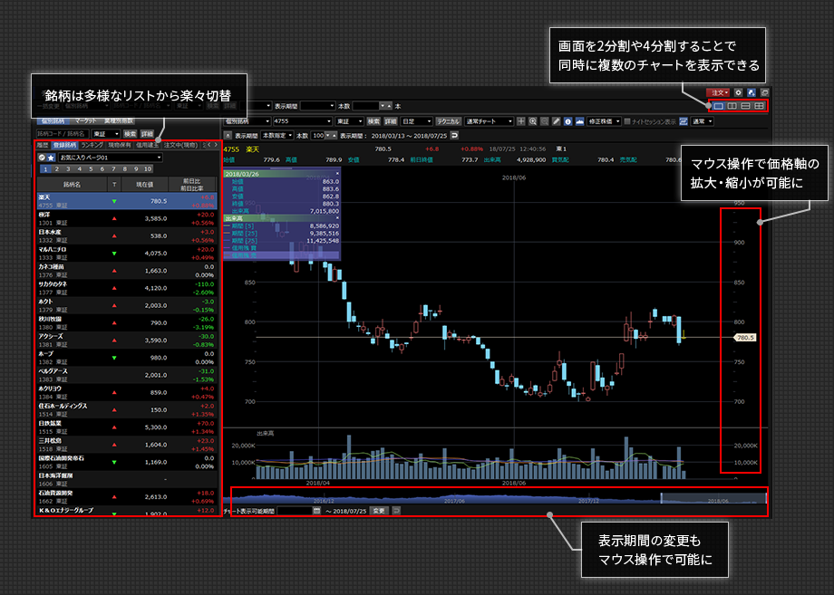Screen dimensions: 834x595
Task: Switch to the 注文中(現物) tab
Action: 180,145
